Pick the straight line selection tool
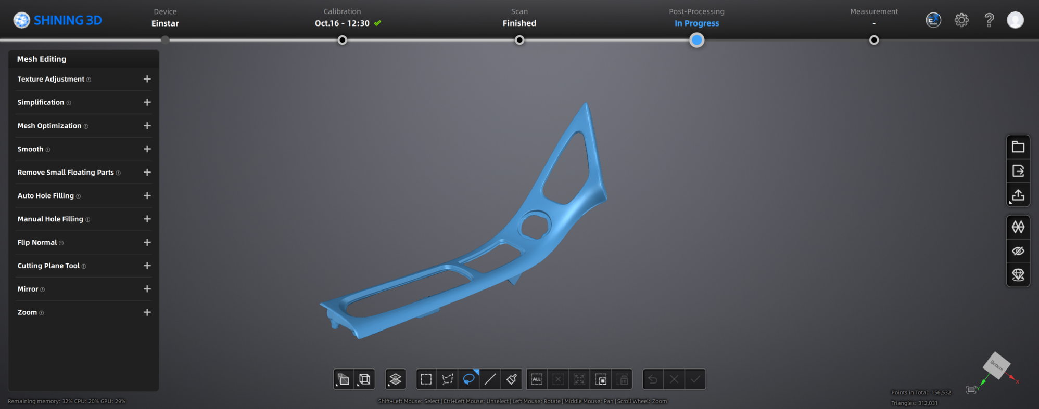The height and width of the screenshot is (409, 1039). pos(490,379)
